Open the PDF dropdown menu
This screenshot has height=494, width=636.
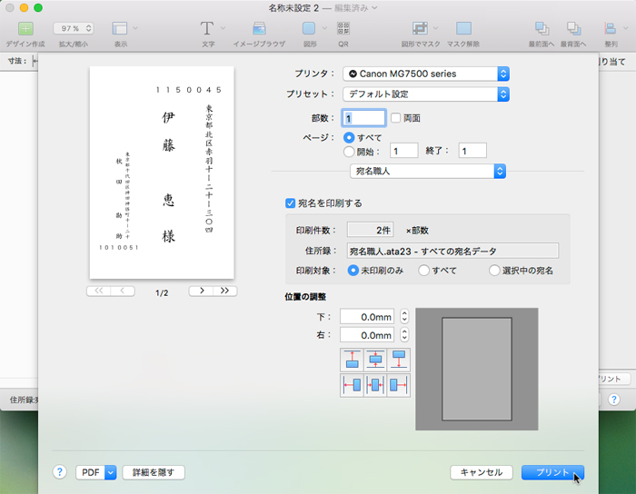(96, 472)
